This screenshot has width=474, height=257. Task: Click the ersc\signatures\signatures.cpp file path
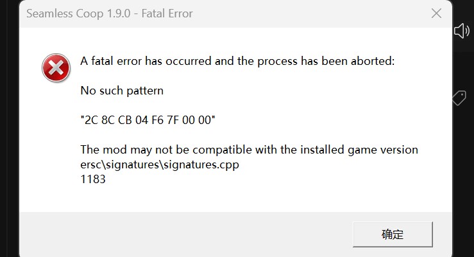click(x=160, y=164)
